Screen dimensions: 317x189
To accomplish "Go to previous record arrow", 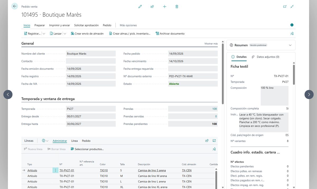I will [8, 94].
